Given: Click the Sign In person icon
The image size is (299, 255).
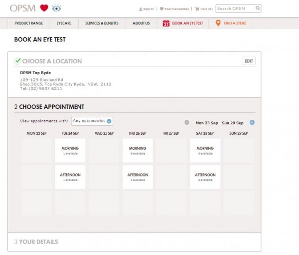Looking at the screenshot, I should pos(141,9).
